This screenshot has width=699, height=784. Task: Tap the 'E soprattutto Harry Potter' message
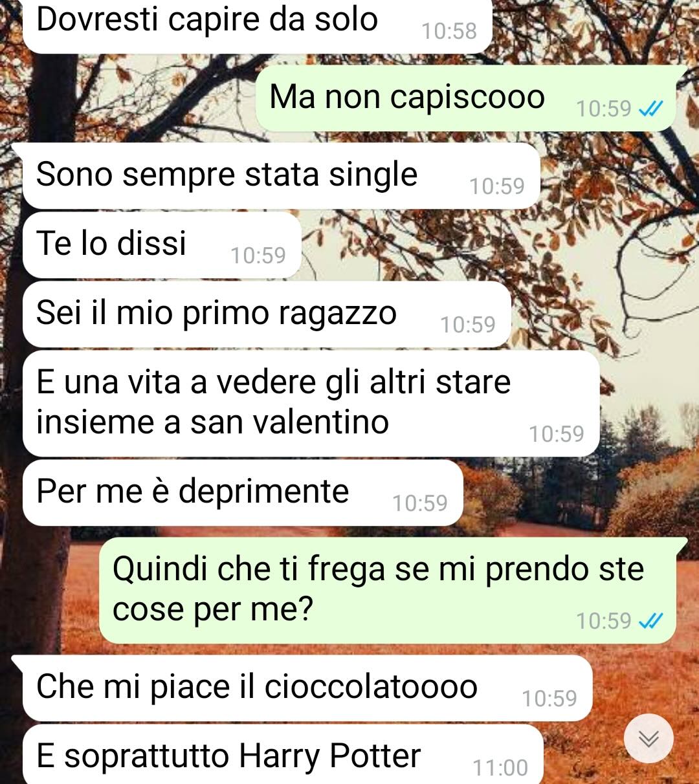(x=283, y=754)
